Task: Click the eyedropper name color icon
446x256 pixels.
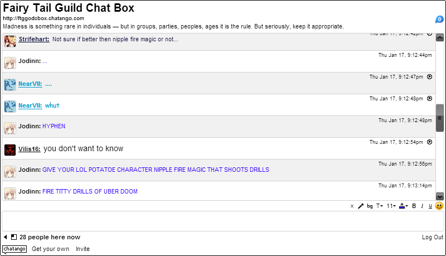Action: (x=361, y=206)
